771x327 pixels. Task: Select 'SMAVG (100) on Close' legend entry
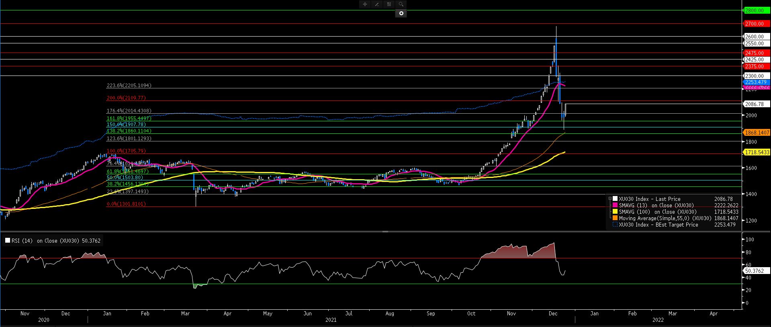tap(658, 212)
